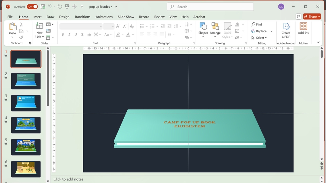
Task: Toggle Underline formatting
Action: pos(76,35)
